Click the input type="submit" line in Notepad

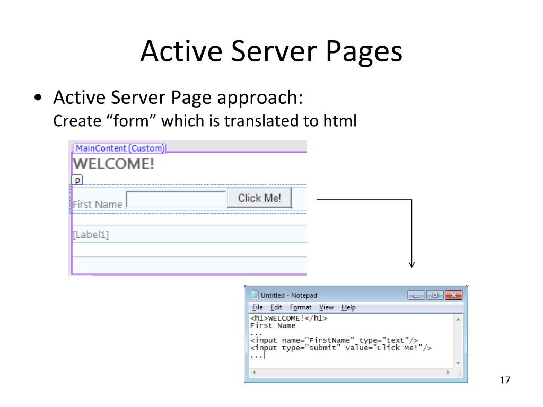tap(341, 348)
